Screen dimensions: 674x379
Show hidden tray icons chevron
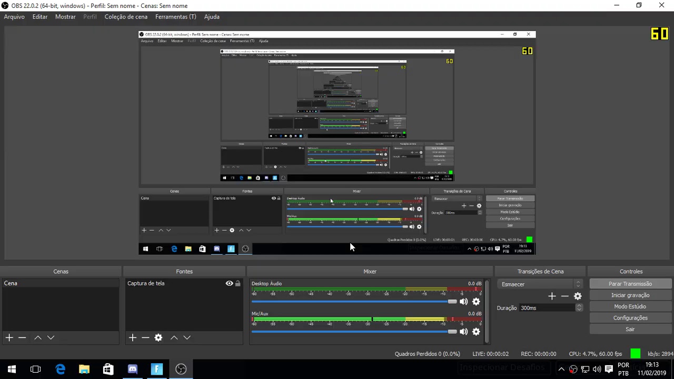(x=561, y=369)
